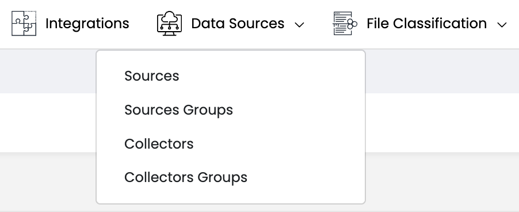Go to Sources under Data Sources

151,76
